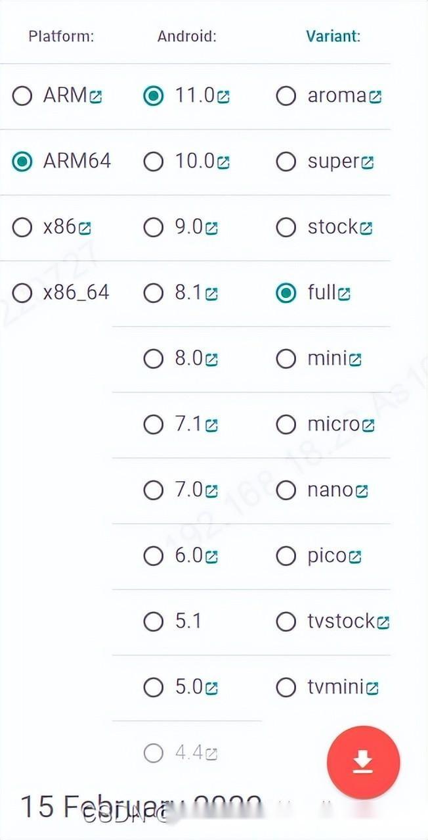This screenshot has width=428, height=840.
Task: Choose the super variant radio button
Action: click(x=286, y=161)
